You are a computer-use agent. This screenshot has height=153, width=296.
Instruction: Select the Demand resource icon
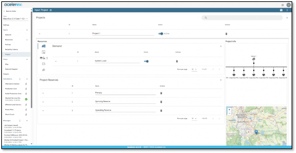tap(44, 46)
